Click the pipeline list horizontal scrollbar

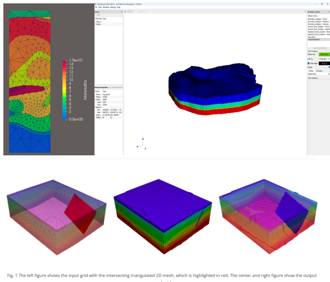pos(320,48)
